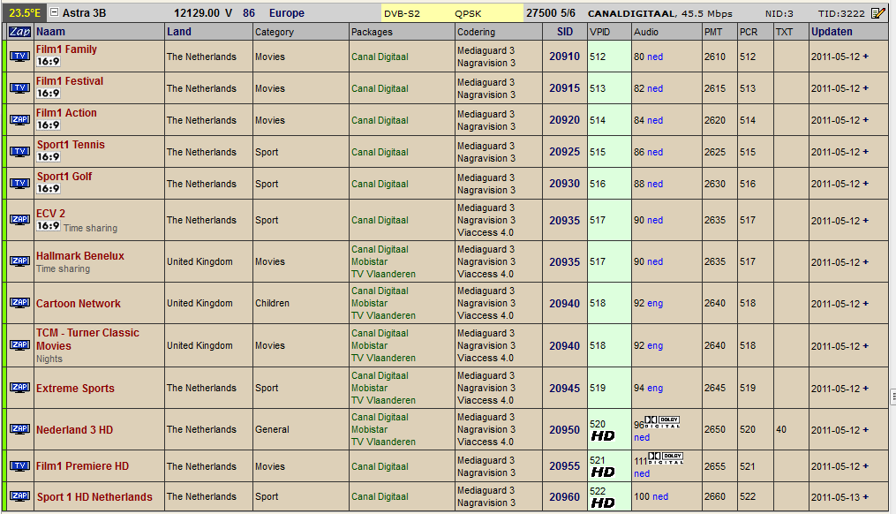Click the 16:9 badge under ECV 2
This screenshot has height=514, width=896.
[x=49, y=226]
